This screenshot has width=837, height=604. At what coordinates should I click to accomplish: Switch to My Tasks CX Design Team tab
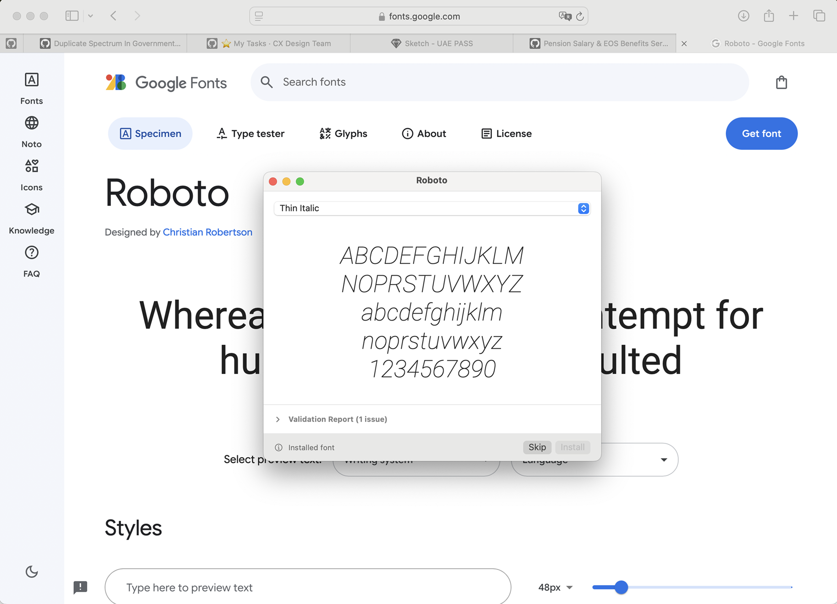pos(269,44)
